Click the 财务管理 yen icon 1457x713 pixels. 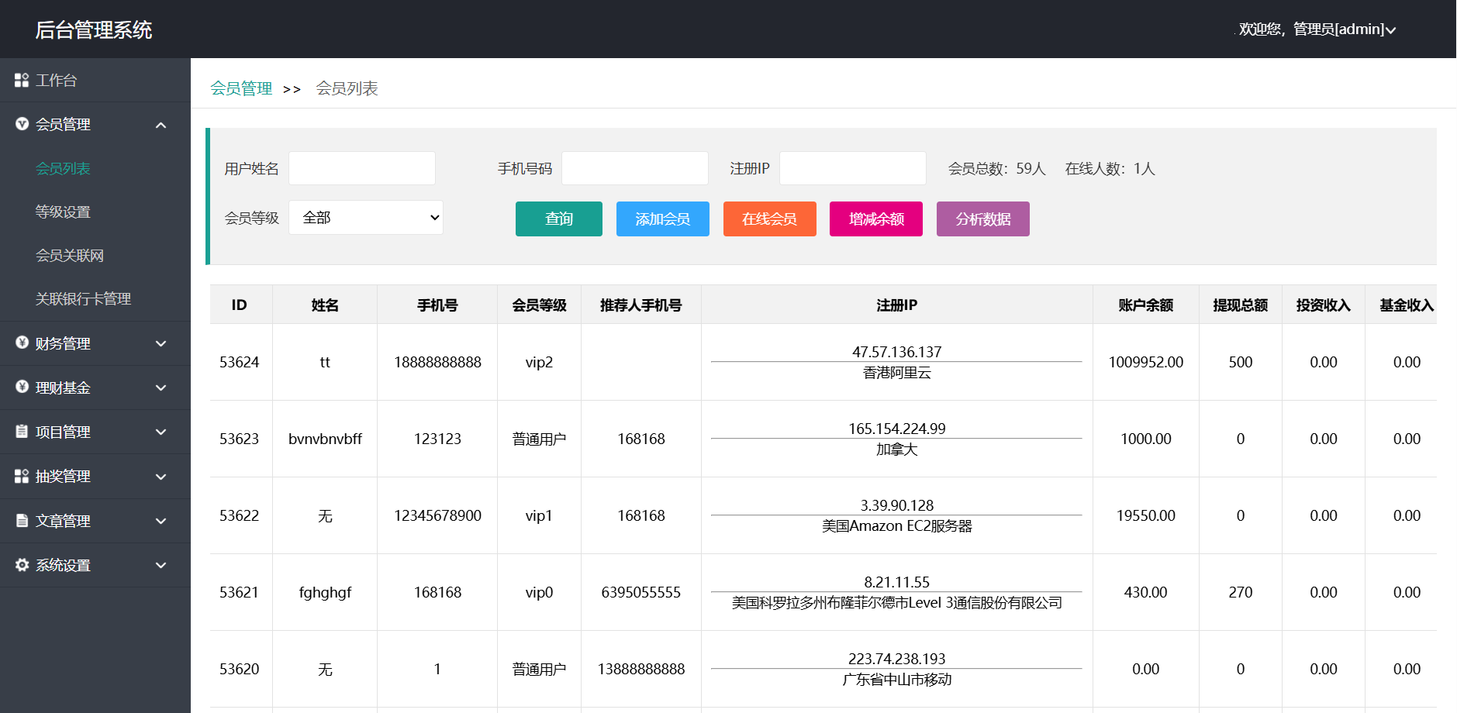22,343
